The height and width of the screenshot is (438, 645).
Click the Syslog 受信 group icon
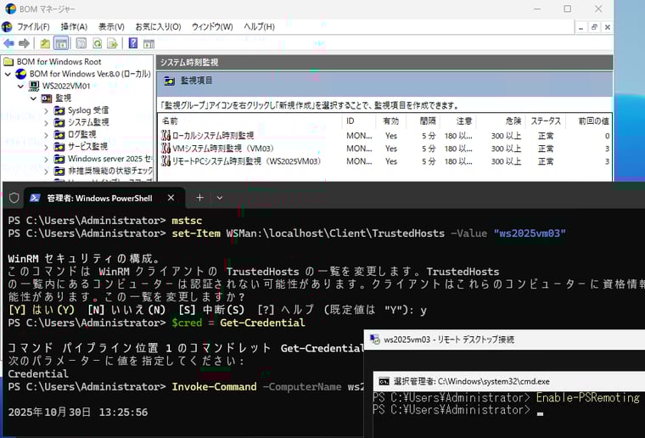[59, 110]
